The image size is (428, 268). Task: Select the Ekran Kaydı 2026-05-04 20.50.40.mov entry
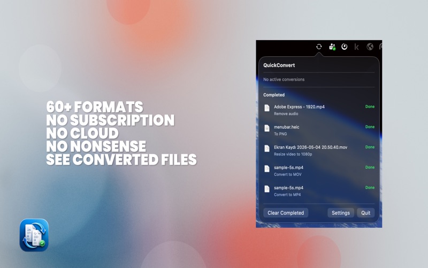(x=311, y=147)
